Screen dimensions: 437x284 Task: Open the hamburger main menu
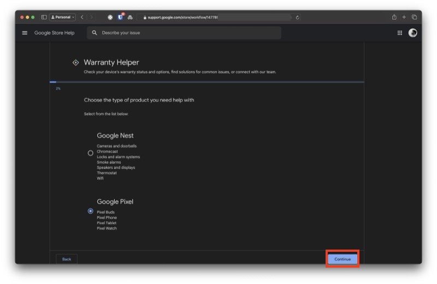pyautogui.click(x=25, y=33)
